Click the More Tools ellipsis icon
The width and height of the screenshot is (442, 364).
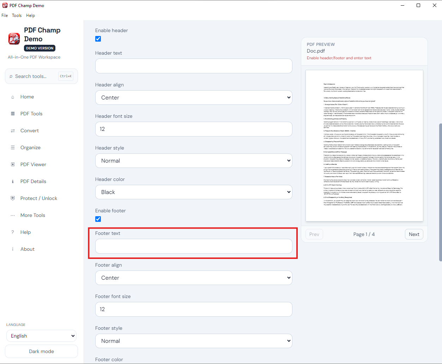point(13,216)
